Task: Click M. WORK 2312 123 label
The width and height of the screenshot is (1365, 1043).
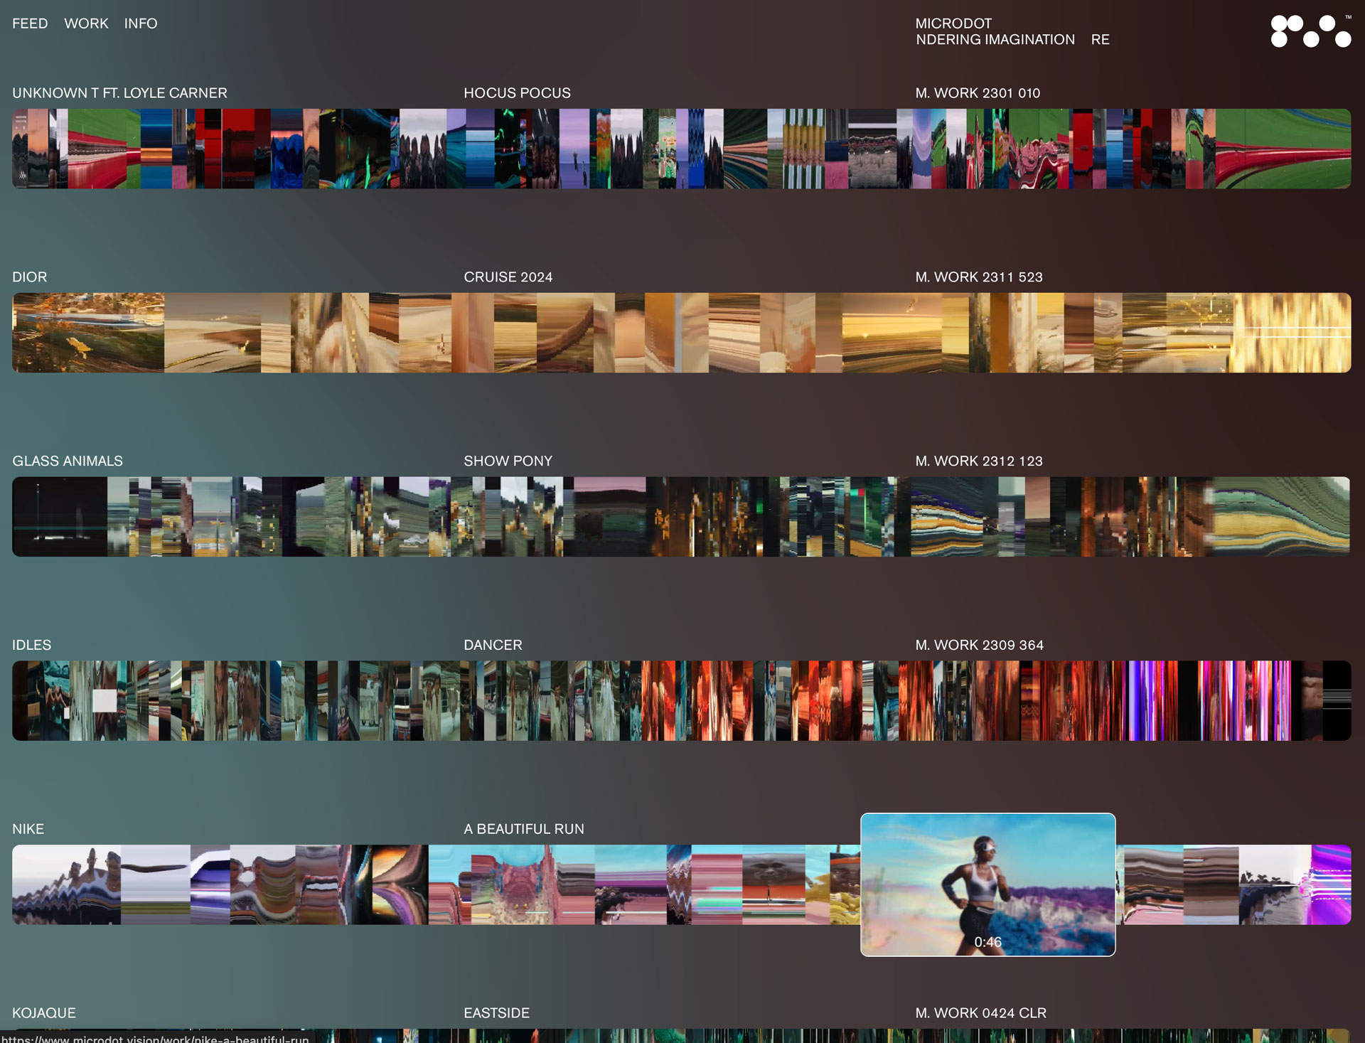Action: pyautogui.click(x=979, y=461)
